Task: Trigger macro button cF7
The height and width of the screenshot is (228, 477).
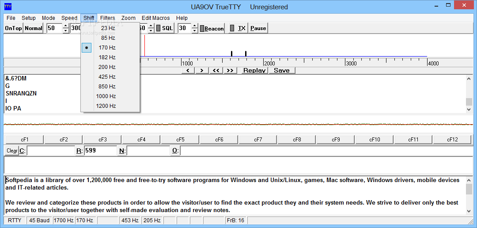Action: [258, 140]
